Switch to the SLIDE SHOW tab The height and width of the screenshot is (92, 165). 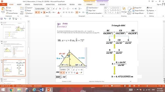coord(62,5)
